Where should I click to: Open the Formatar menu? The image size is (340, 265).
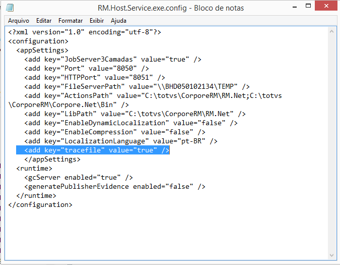point(71,21)
